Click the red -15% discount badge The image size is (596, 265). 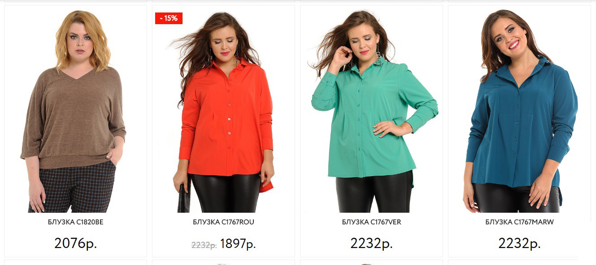[169, 18]
